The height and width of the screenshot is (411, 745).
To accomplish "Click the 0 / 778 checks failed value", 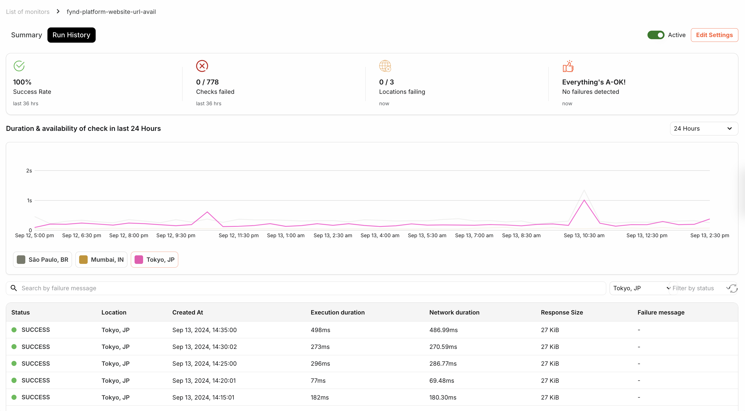I will (x=207, y=82).
